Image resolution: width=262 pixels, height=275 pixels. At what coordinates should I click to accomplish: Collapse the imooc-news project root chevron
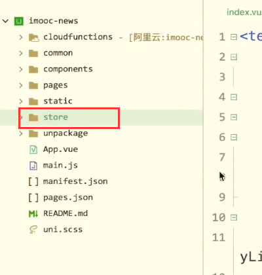[5, 21]
